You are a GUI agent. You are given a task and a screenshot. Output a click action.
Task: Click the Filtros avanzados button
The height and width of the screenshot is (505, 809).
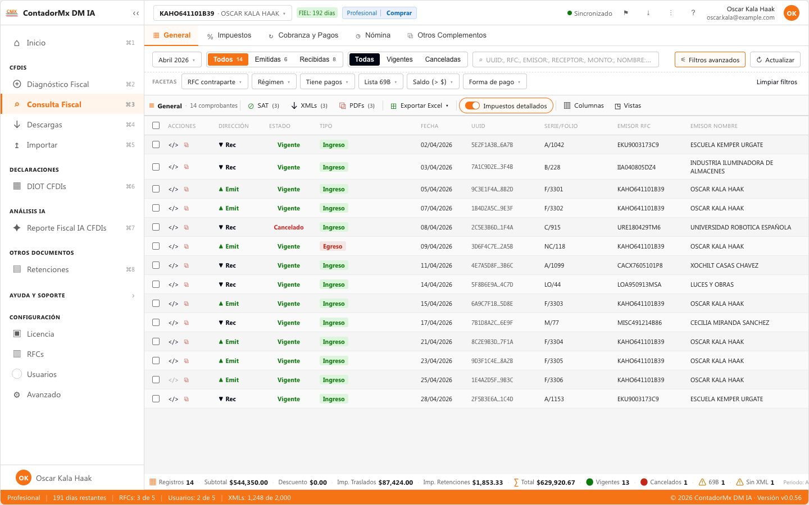pos(710,59)
